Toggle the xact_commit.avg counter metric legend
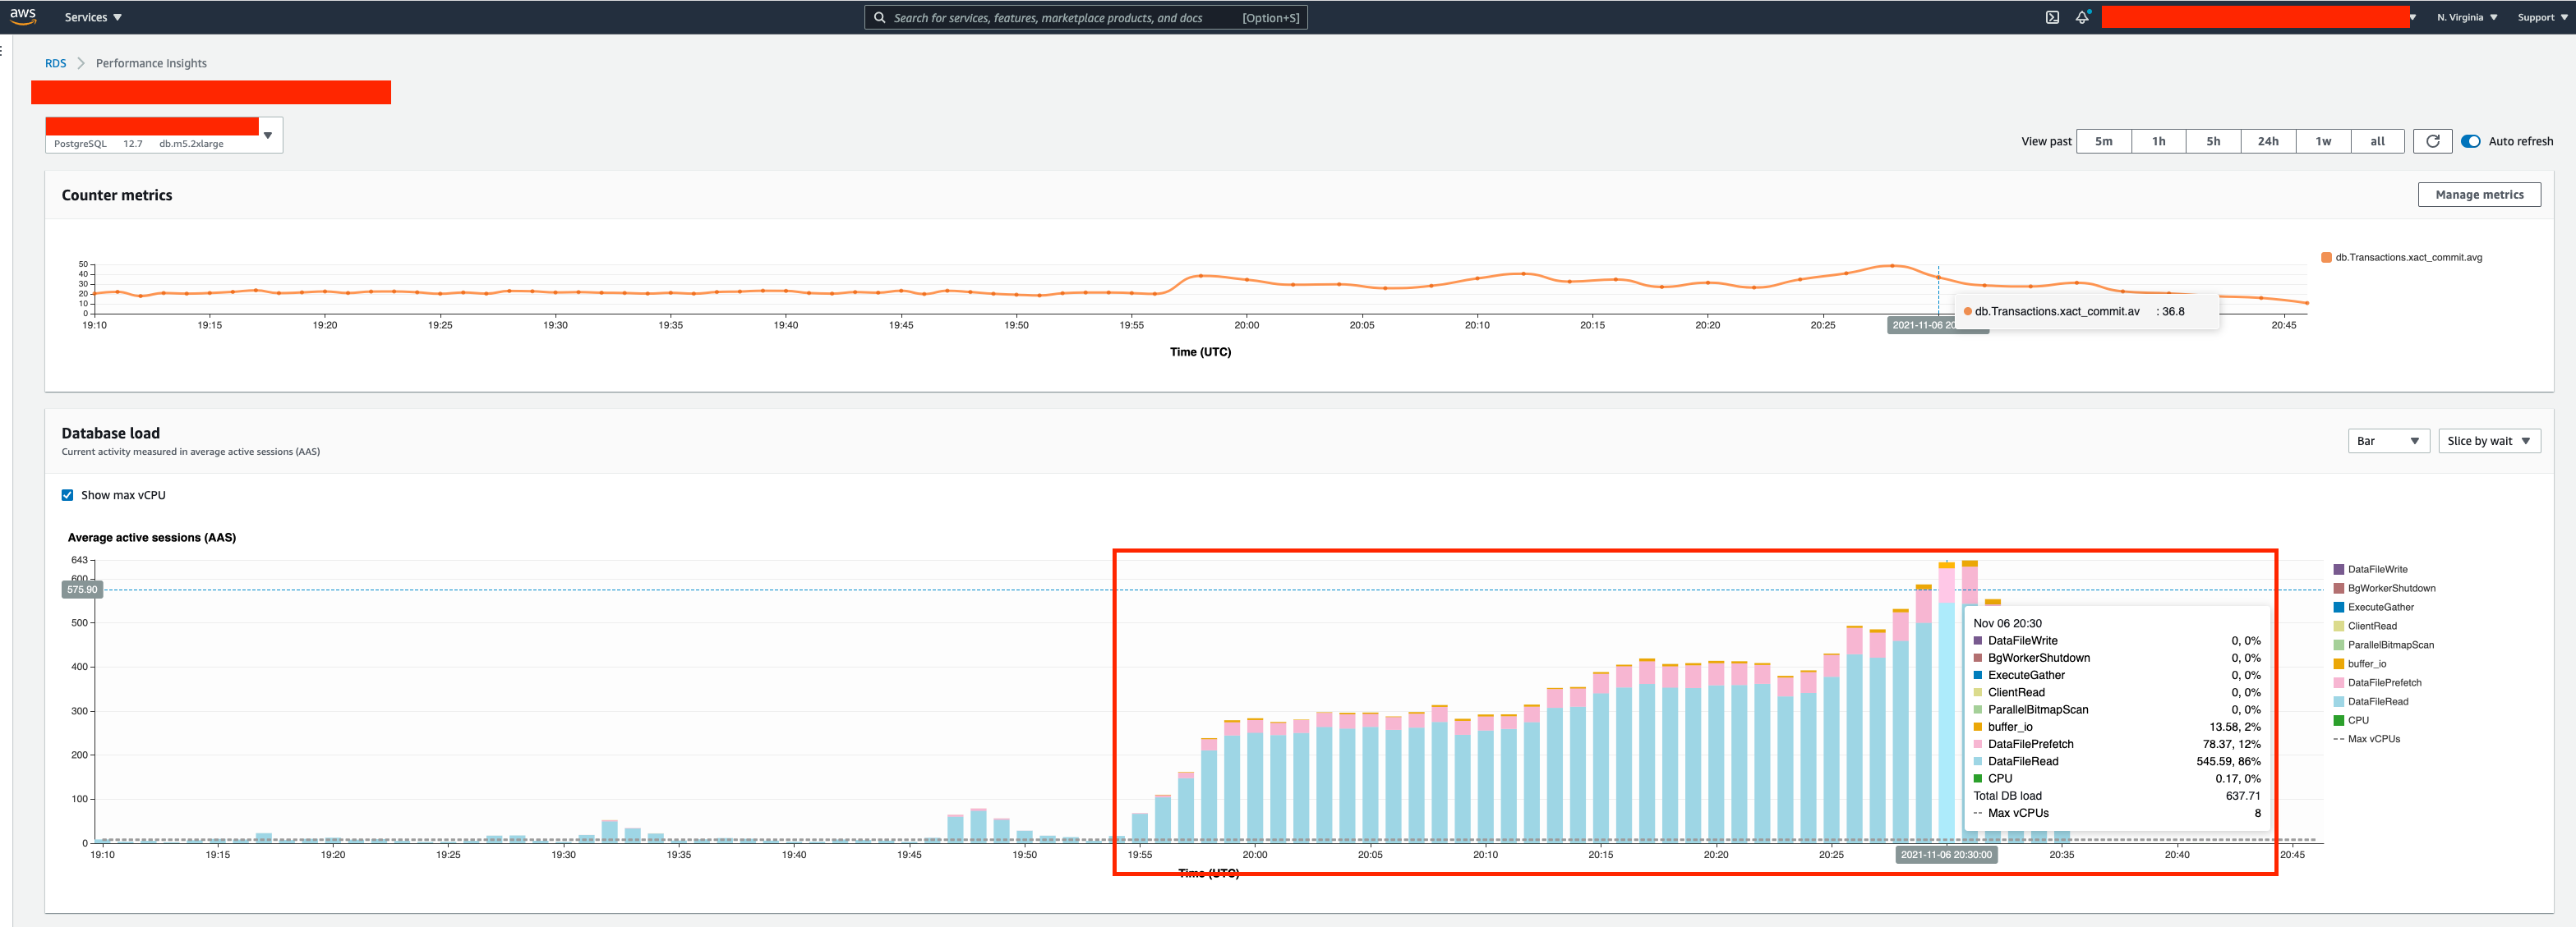 click(x=2401, y=258)
